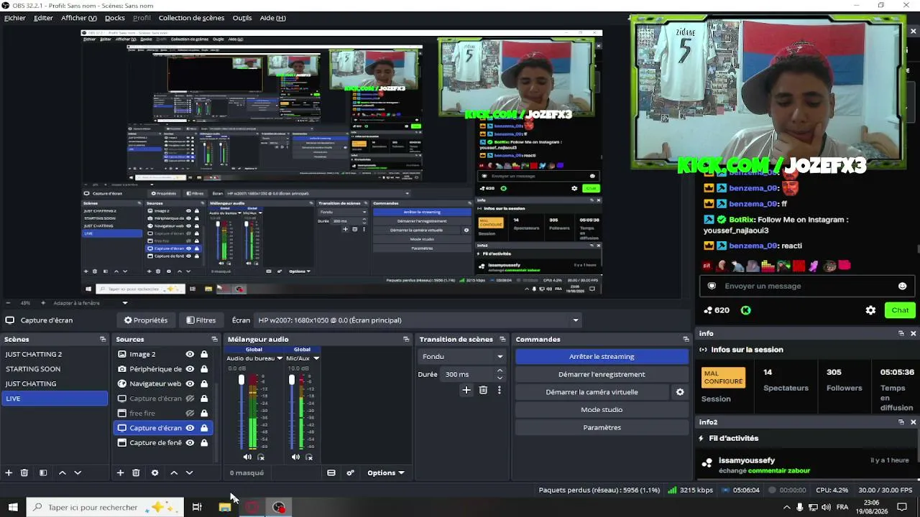Viewport: 920px width, 517px height.
Task: Open the Collection de scènes menu
Action: tap(191, 18)
